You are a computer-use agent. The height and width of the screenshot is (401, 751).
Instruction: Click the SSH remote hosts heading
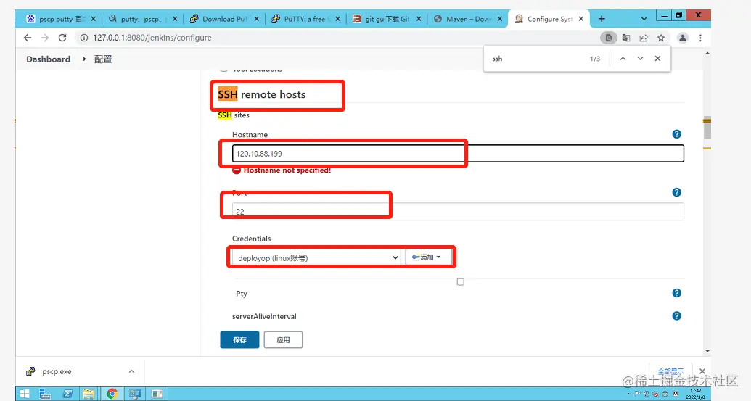coord(261,94)
